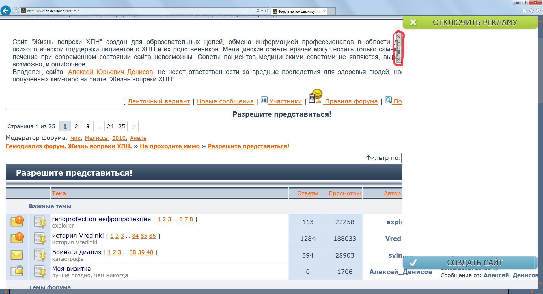Image resolution: width=543 pixels, height=294 pixels.
Task: Click the СОЗДАТЬ САЙТ button
Action: [470, 263]
